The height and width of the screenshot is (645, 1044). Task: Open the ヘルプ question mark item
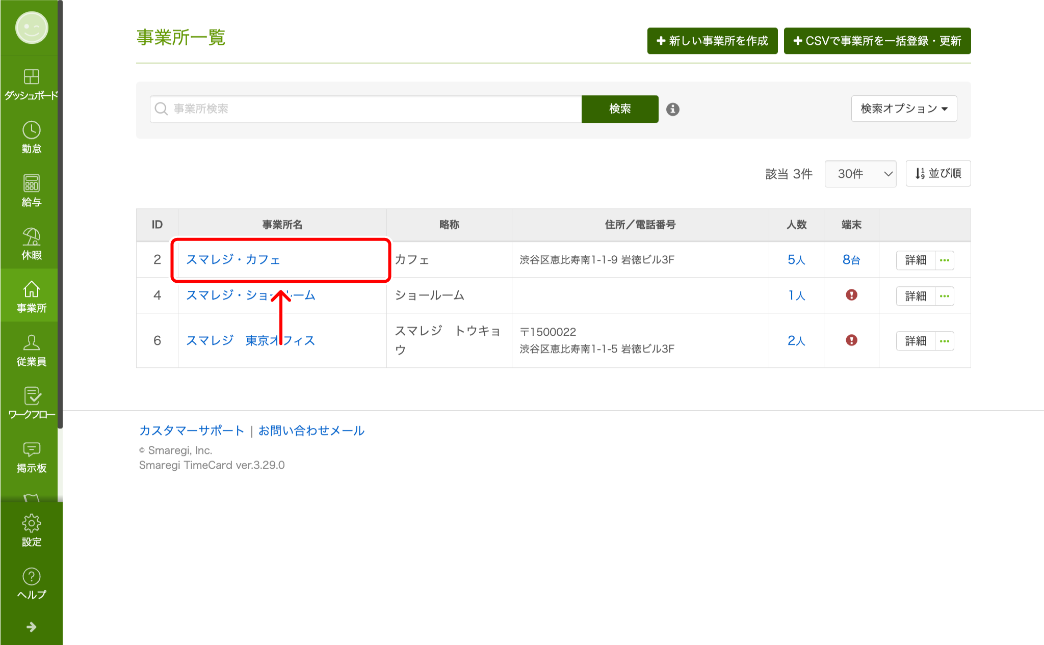point(32,584)
